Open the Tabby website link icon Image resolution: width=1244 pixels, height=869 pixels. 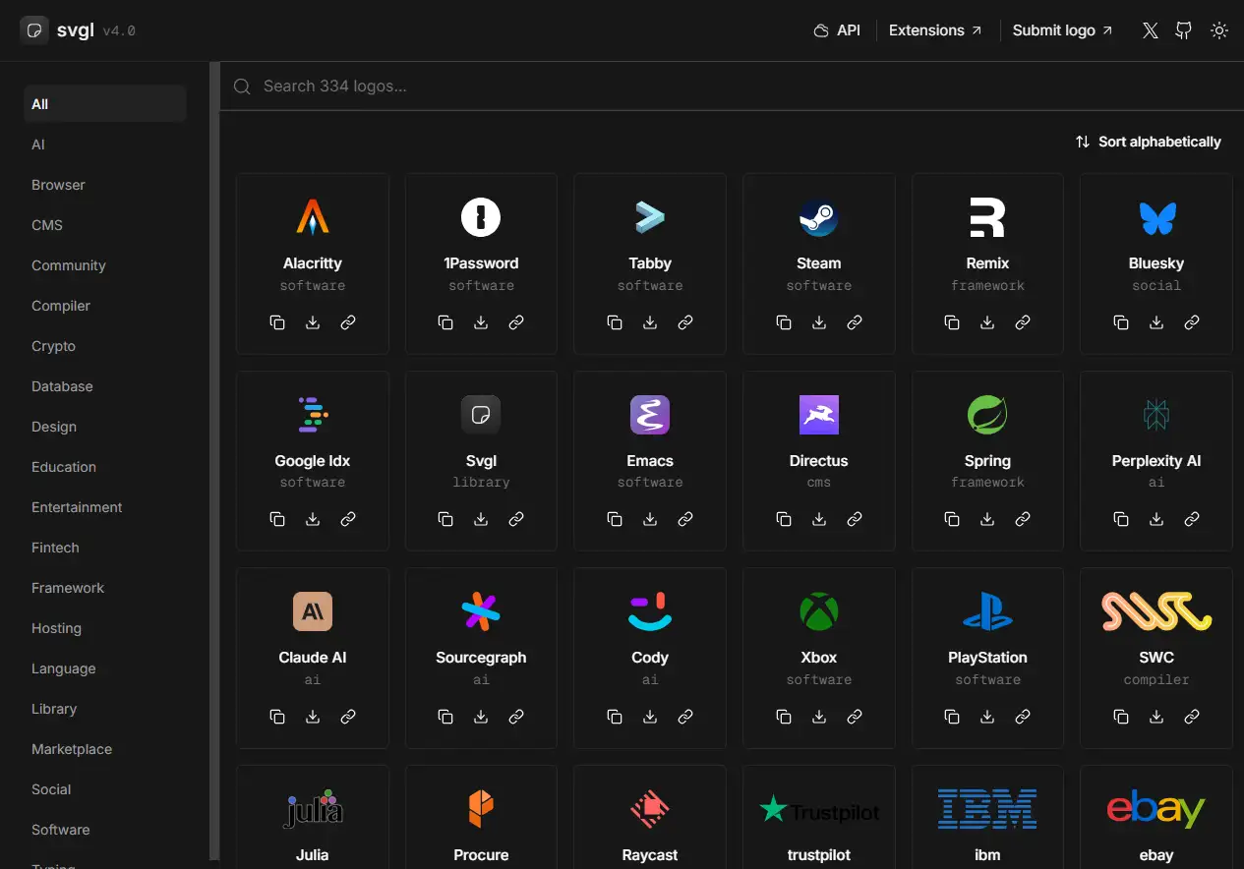pos(685,322)
